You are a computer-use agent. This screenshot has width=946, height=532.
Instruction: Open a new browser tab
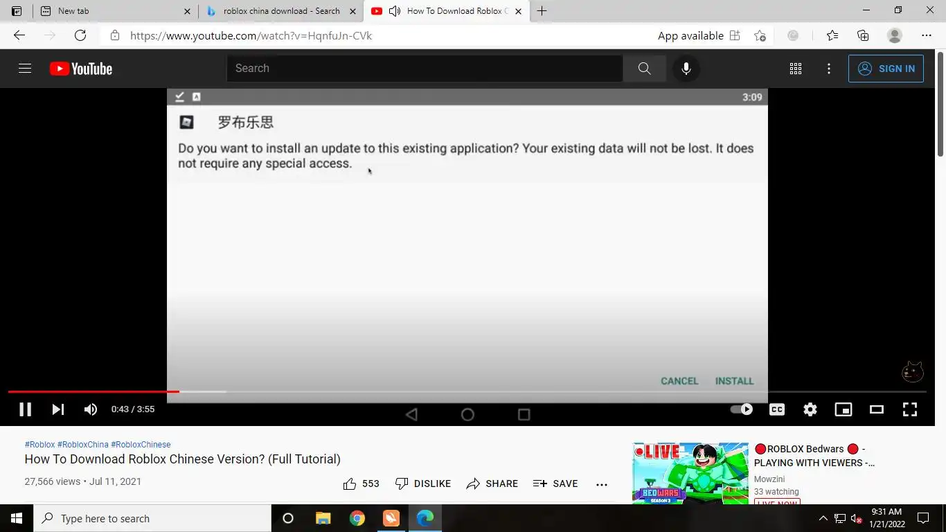click(x=542, y=11)
